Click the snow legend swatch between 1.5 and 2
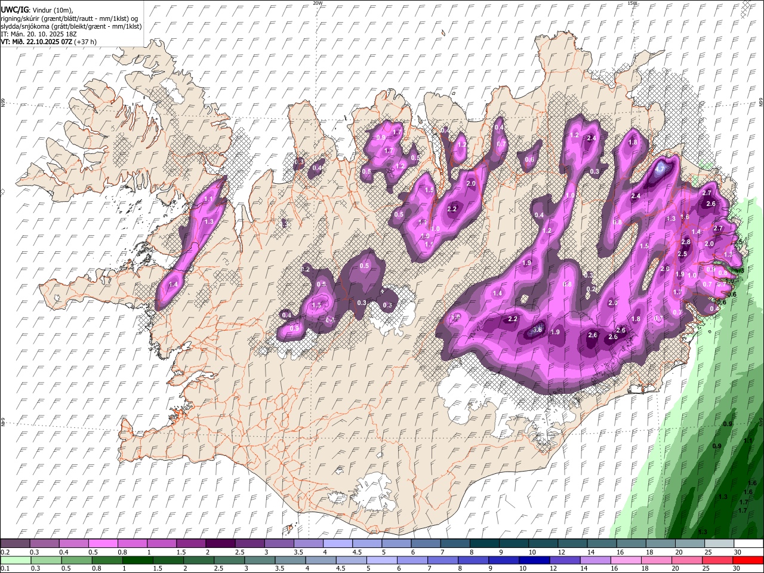This screenshot has height=573, width=764. pyautogui.click(x=191, y=544)
